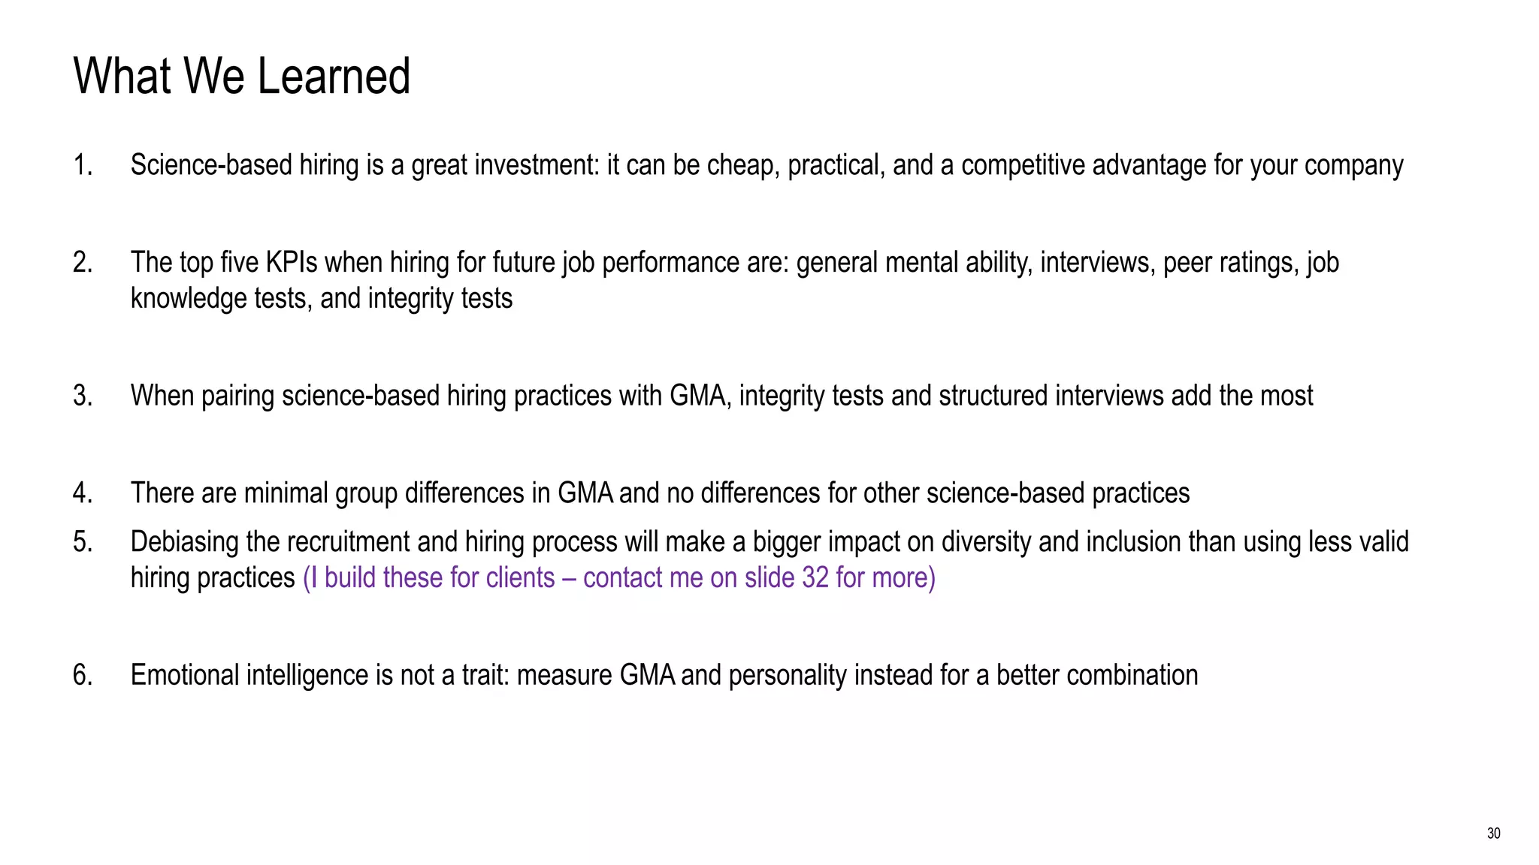This screenshot has height=865, width=1539.
Task: Click the slide number 30
Action: tap(1493, 833)
